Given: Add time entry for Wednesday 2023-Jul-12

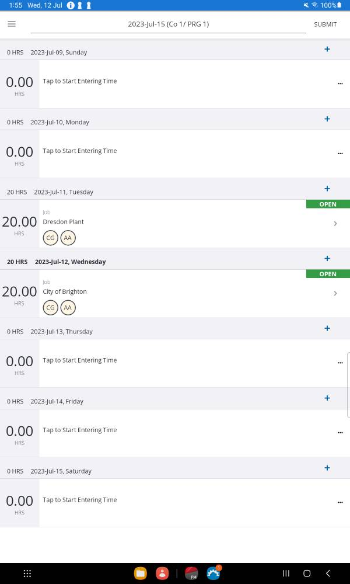Looking at the screenshot, I should (x=327, y=259).
